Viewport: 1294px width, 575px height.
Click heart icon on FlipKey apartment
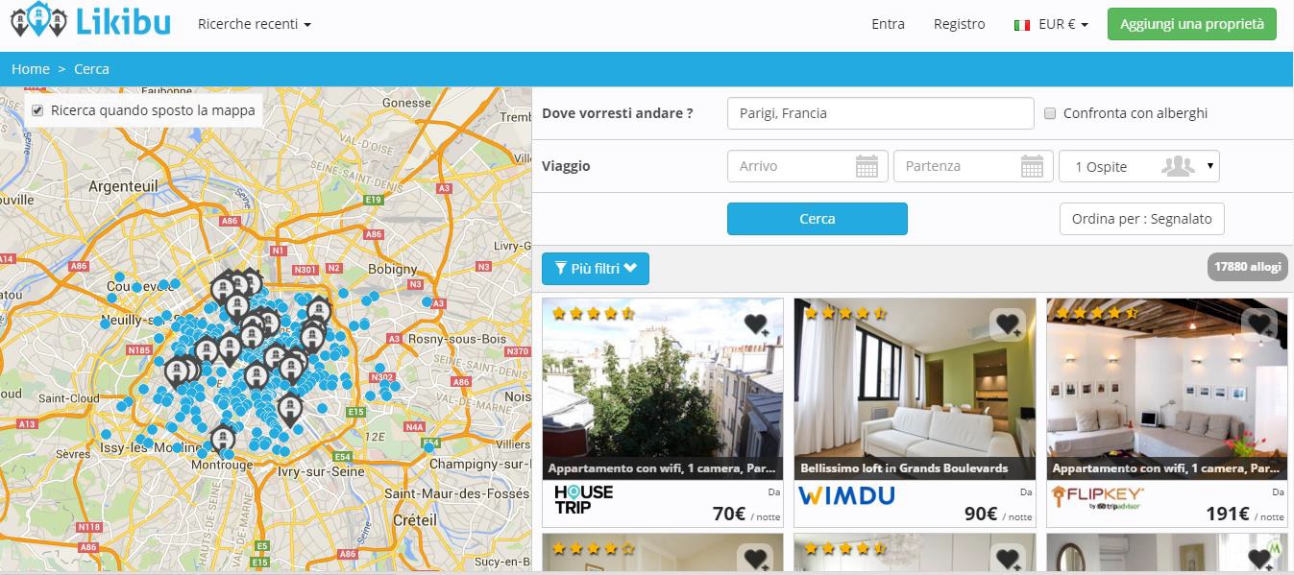click(x=1259, y=324)
